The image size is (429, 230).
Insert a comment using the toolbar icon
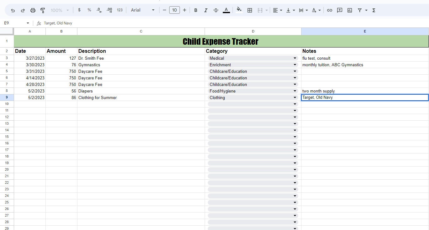(339, 10)
